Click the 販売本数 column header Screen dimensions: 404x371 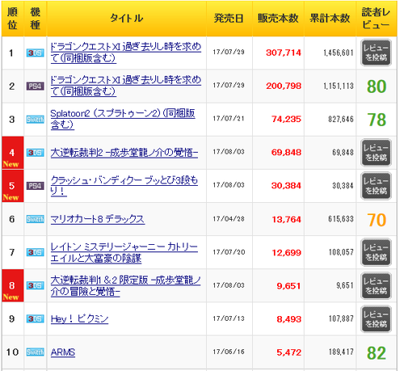point(278,19)
